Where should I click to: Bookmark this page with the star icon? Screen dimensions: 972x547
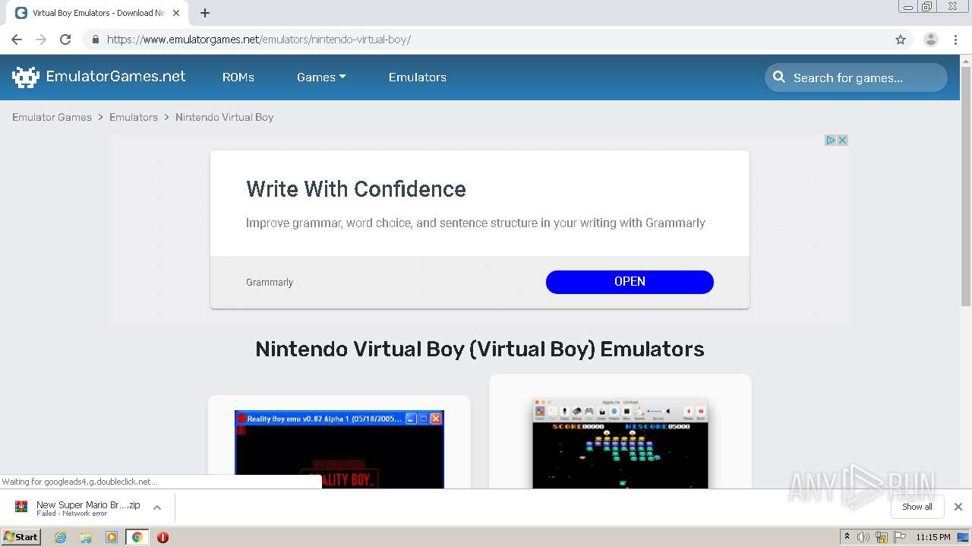[x=901, y=40]
